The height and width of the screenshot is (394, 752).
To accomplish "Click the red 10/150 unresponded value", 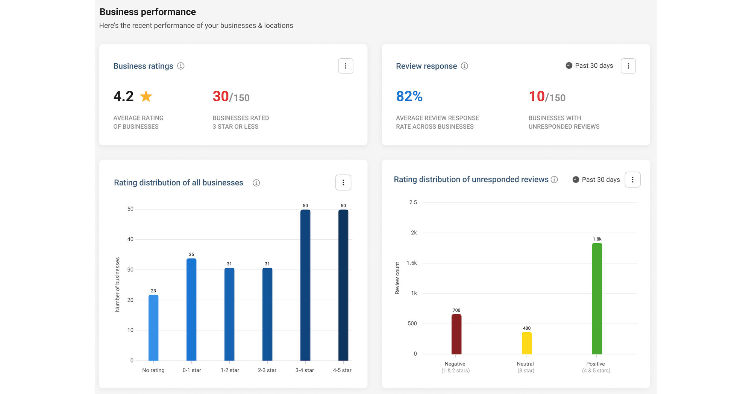I will 547,97.
